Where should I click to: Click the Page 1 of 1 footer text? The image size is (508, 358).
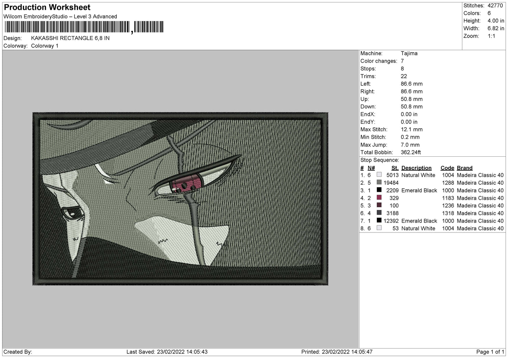tap(490, 352)
